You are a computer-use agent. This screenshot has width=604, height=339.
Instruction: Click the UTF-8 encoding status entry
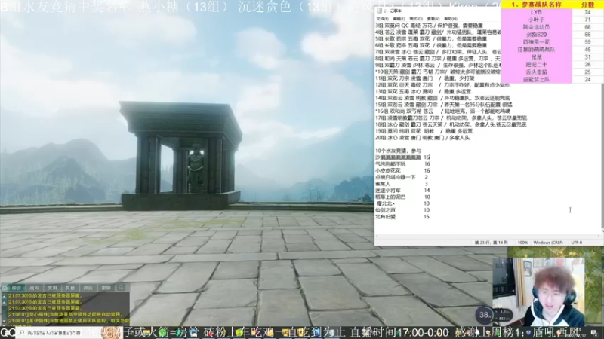tap(577, 243)
